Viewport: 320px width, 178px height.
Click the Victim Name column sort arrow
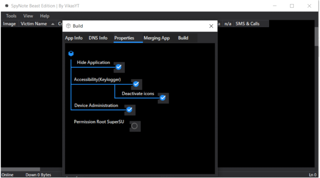(52, 24)
